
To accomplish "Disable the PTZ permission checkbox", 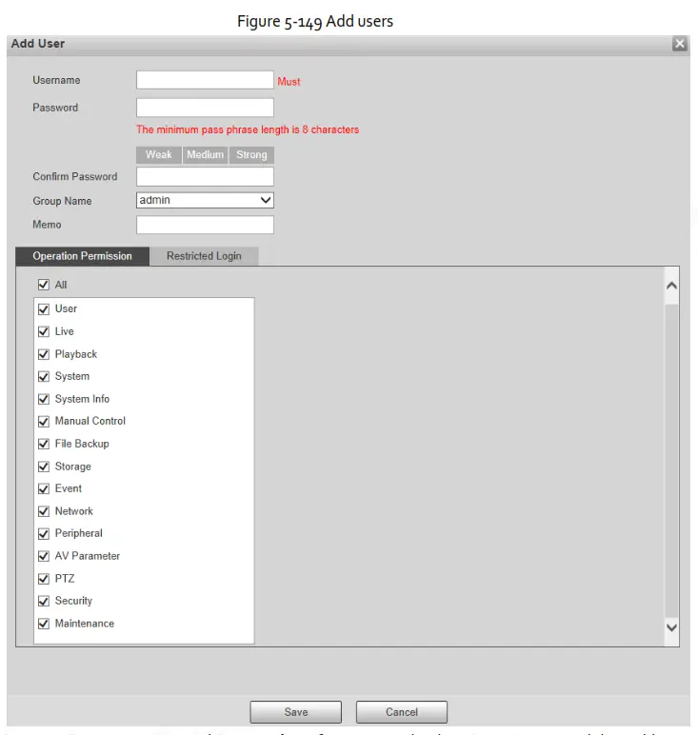I will (x=44, y=579).
